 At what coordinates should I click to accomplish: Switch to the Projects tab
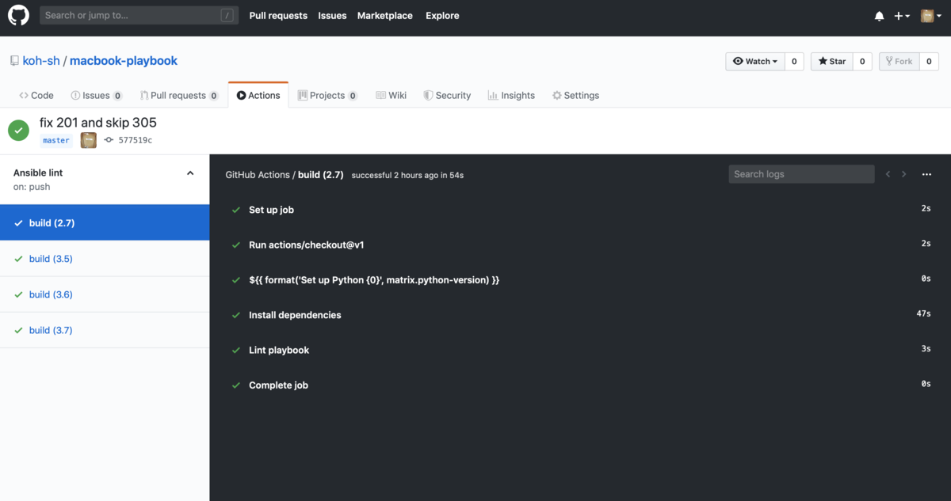point(327,95)
